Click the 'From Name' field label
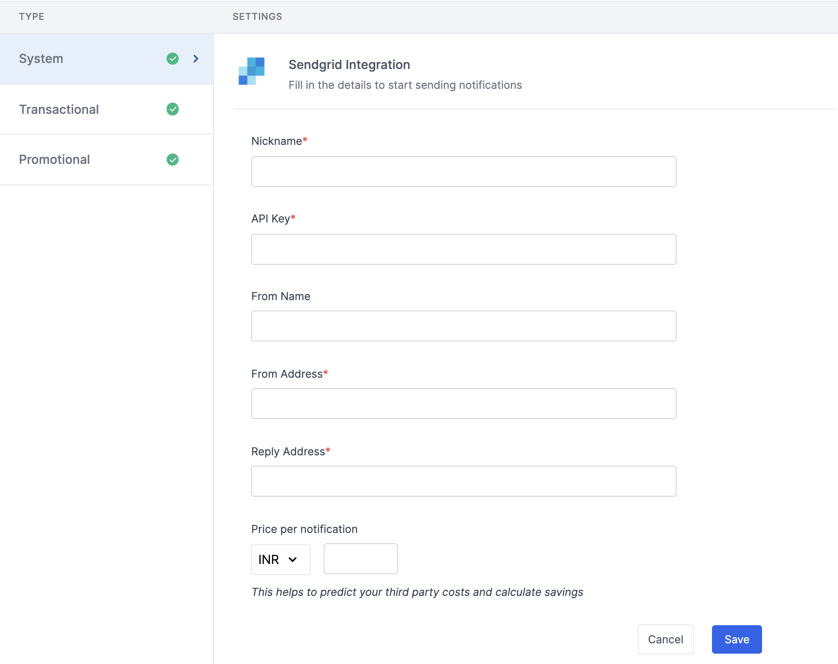The width and height of the screenshot is (838, 664). point(280,296)
